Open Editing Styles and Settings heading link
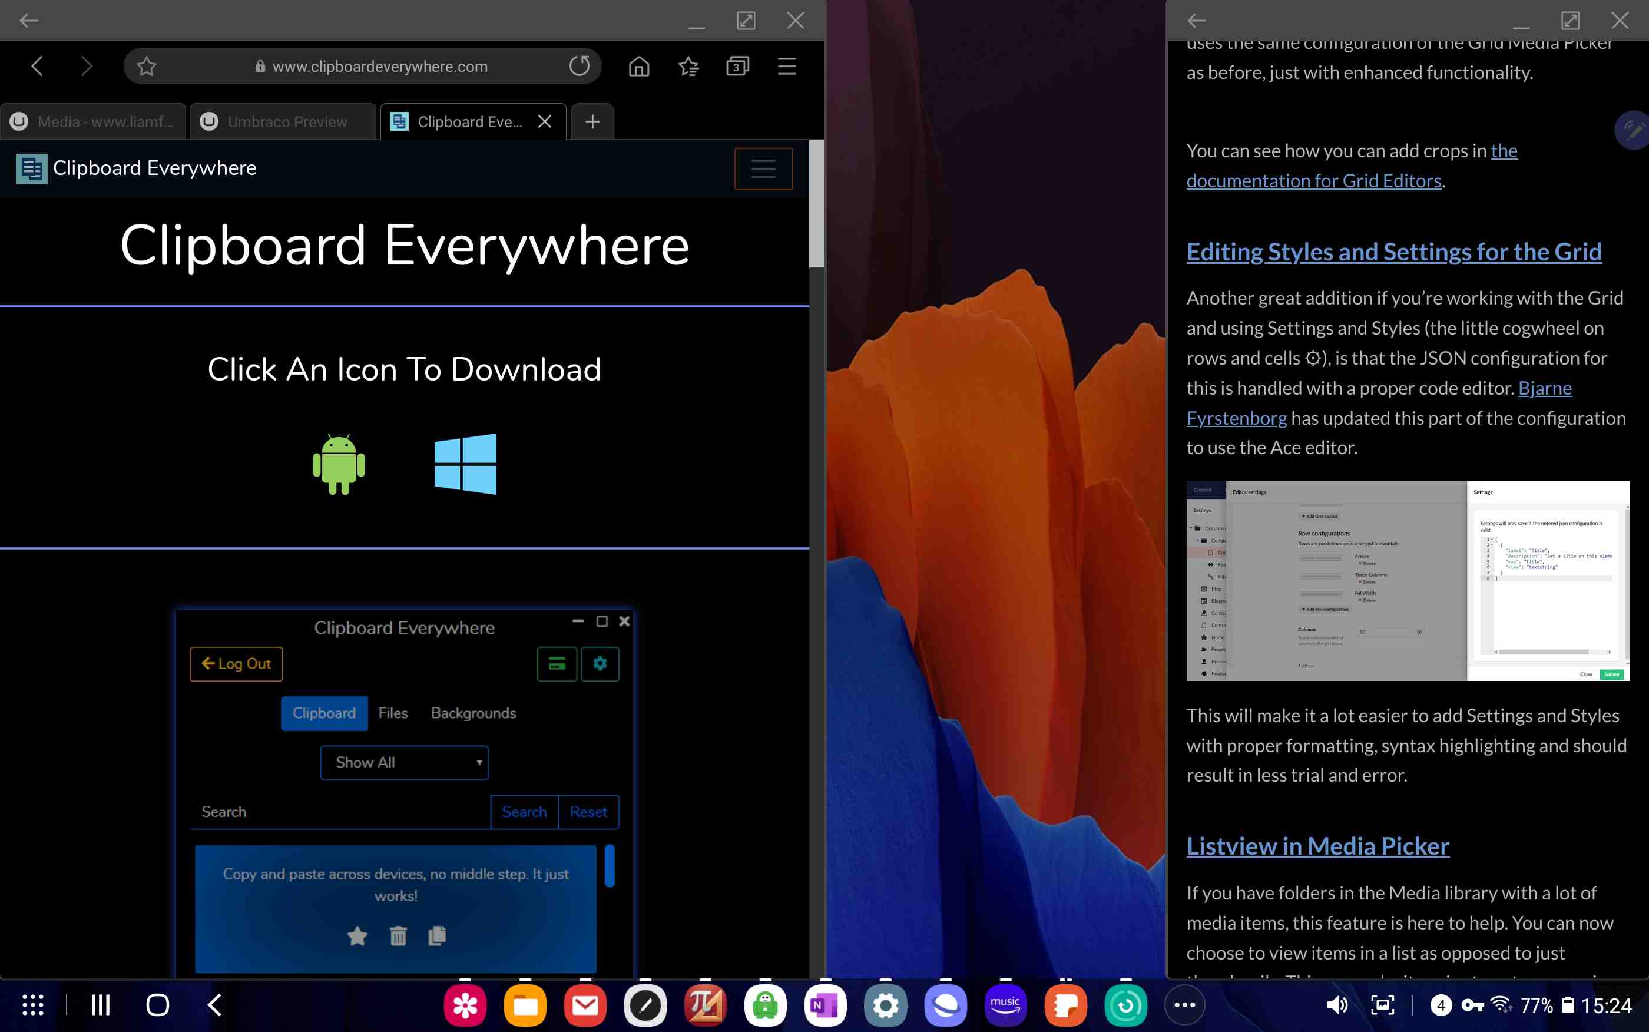This screenshot has height=1032, width=1649. coord(1394,252)
